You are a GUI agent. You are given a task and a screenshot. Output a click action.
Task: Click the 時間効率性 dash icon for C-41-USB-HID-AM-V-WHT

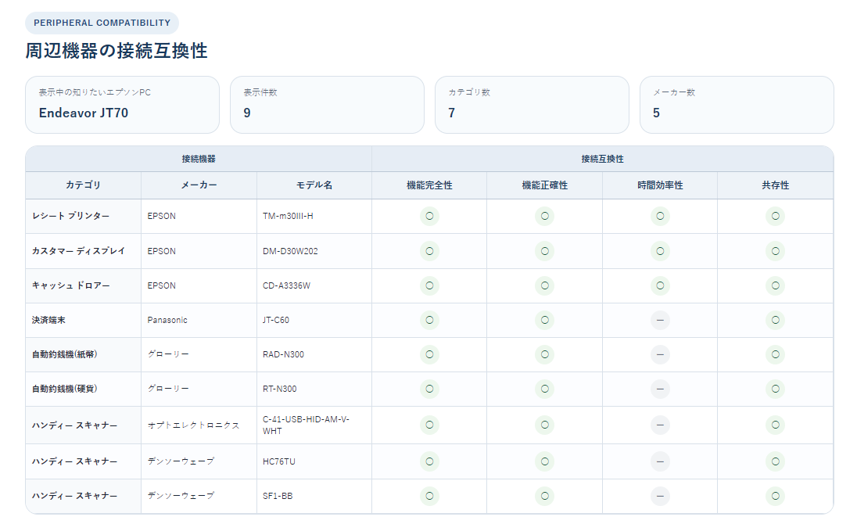point(660,425)
